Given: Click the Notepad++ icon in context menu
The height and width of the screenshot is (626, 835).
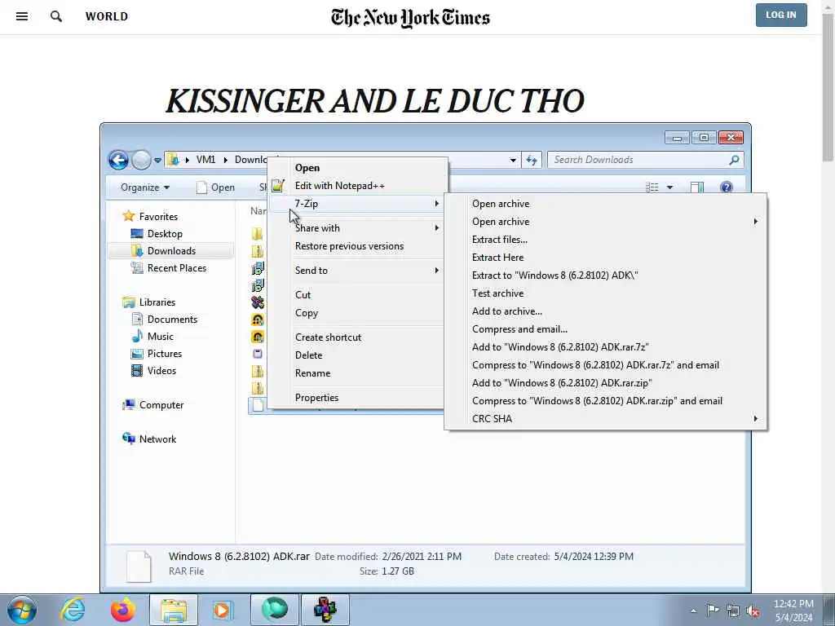Looking at the screenshot, I should 277,186.
